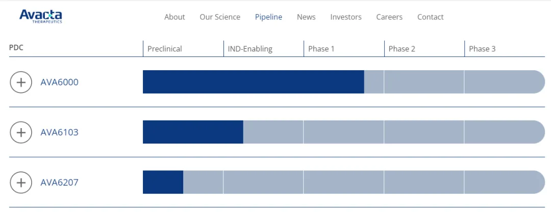Open the Contact page
Screen dimensions: 551x212
pos(430,17)
